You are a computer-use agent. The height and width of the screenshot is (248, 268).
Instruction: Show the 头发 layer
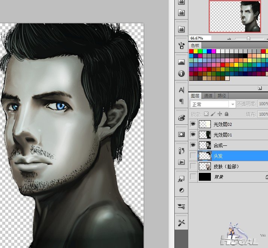click(193, 156)
